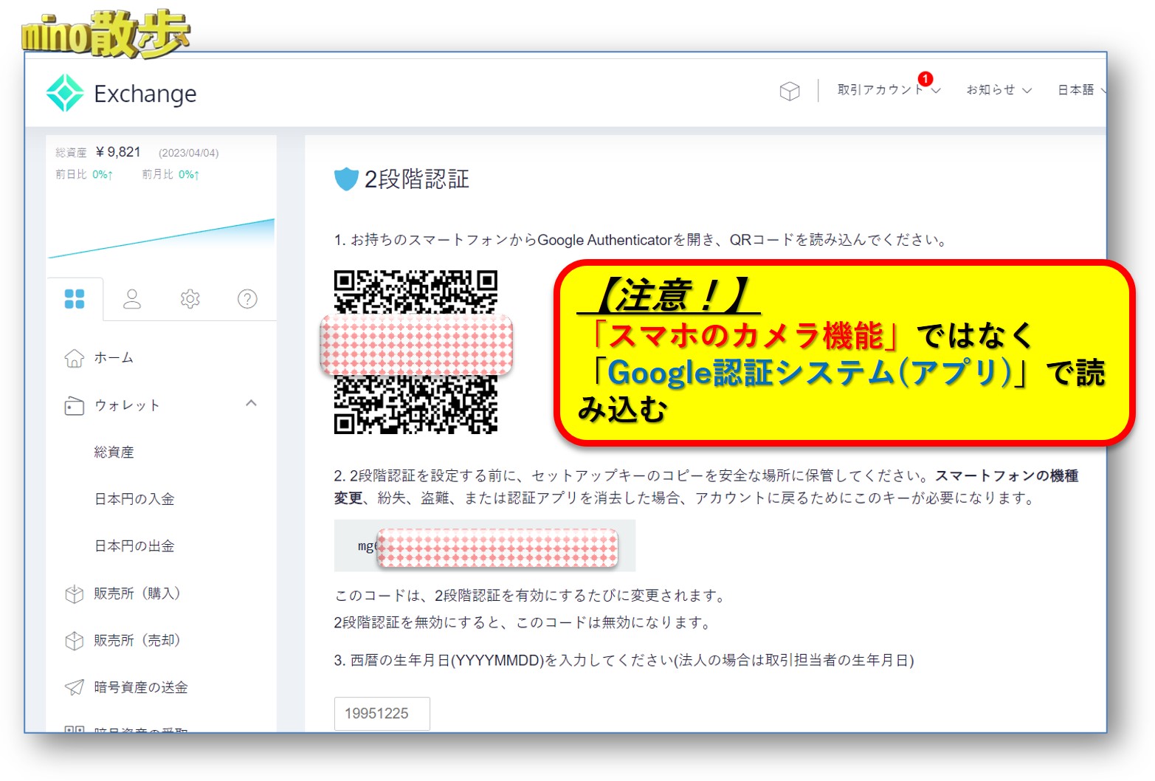Click the setup key code box
Image resolution: width=1155 pixels, height=781 pixels.
[x=484, y=546]
